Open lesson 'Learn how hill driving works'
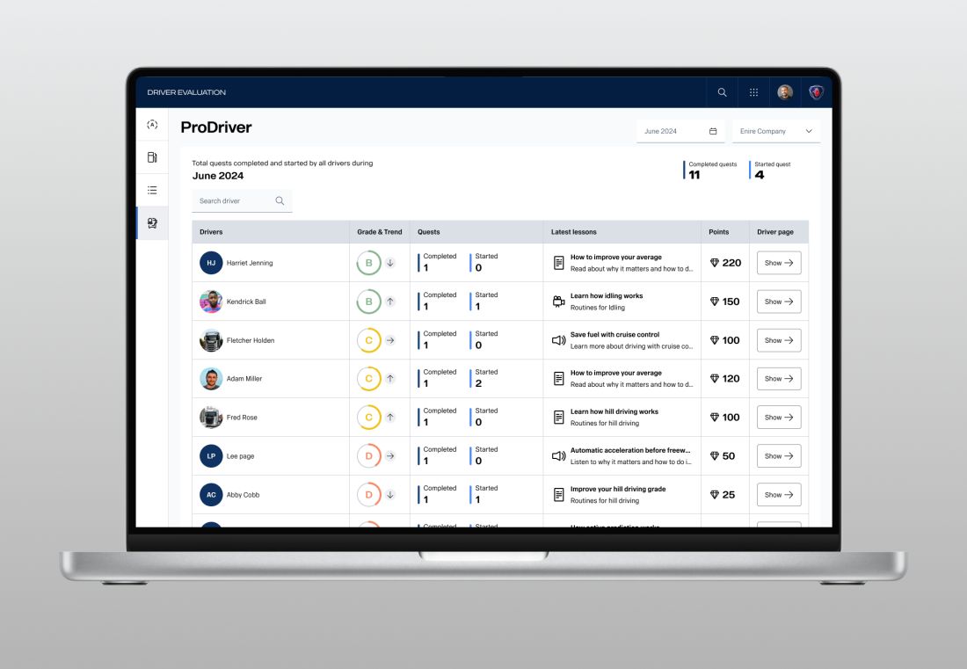This screenshot has width=967, height=669. pos(614,412)
